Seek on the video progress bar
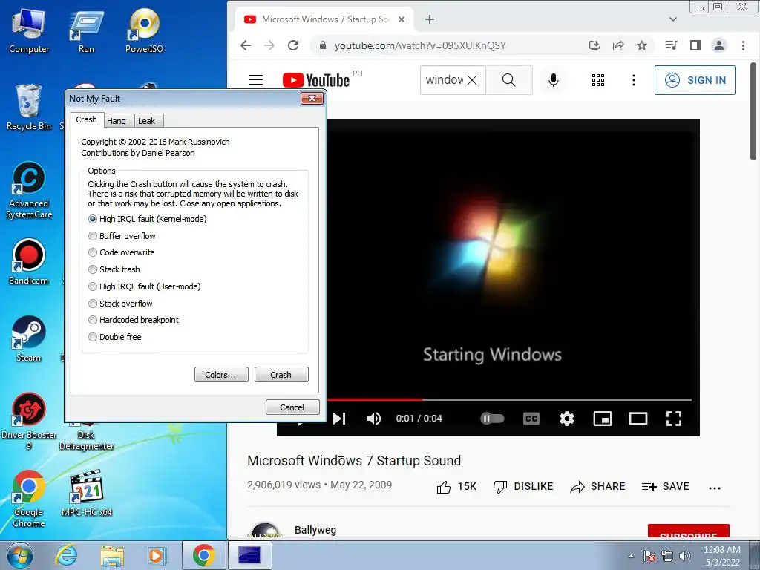This screenshot has height=570, width=760. [x=509, y=399]
